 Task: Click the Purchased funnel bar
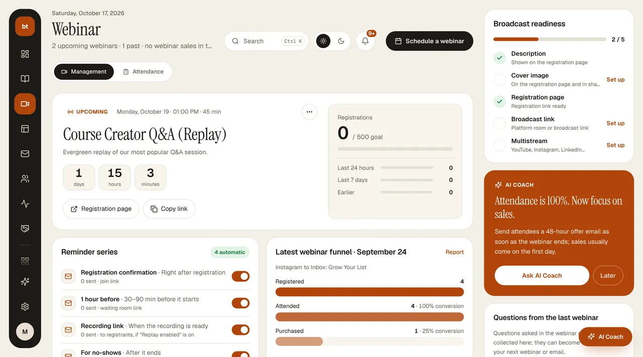(370, 341)
